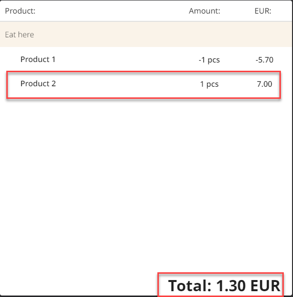Click the 7.00 price of Product 2
The height and width of the screenshot is (297, 293).
(264, 84)
